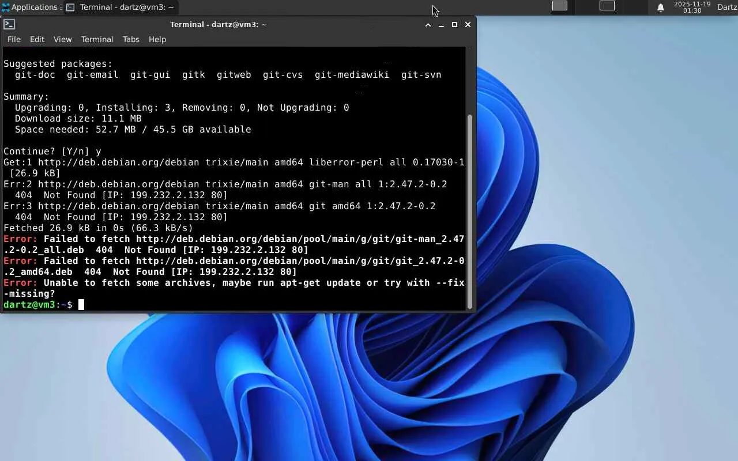Switch to the second workspace in the pager
Image resolution: width=738 pixels, height=461 pixels.
[607, 6]
